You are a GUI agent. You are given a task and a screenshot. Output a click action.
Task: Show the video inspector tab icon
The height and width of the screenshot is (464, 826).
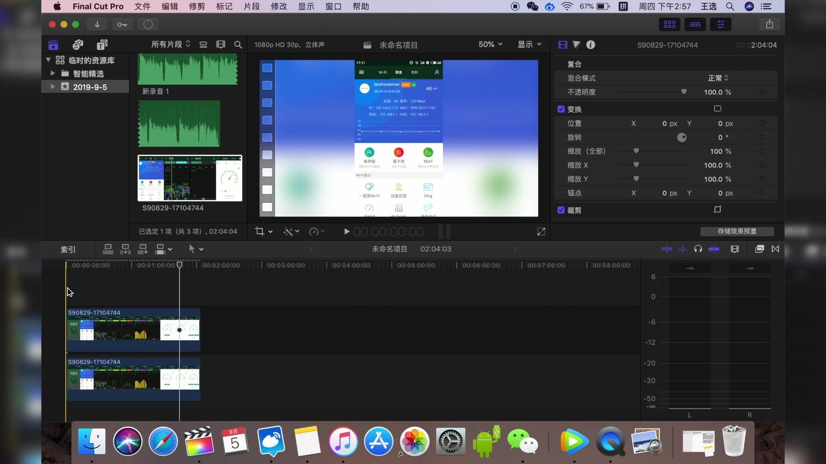[x=563, y=45]
